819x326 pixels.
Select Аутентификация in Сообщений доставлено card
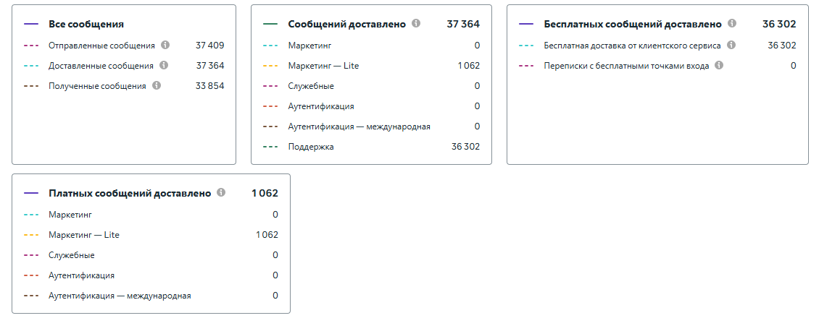click(321, 106)
